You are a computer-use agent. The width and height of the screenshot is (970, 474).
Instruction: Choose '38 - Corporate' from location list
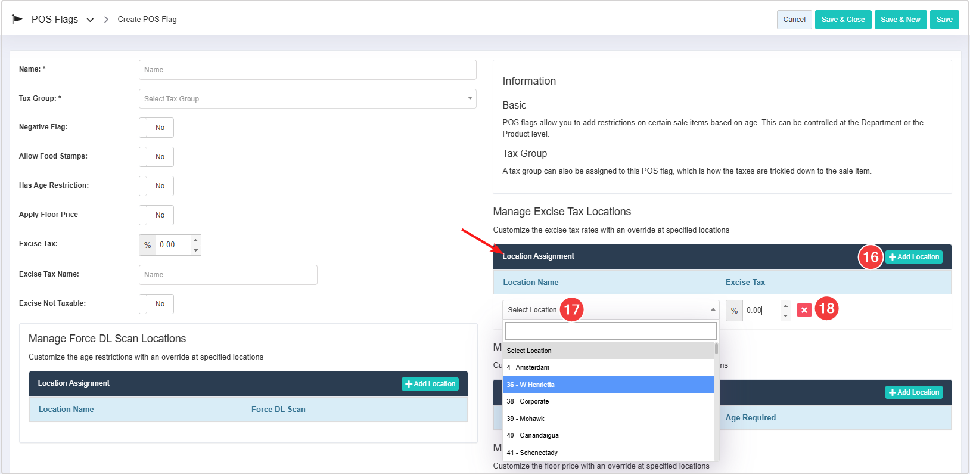point(608,402)
